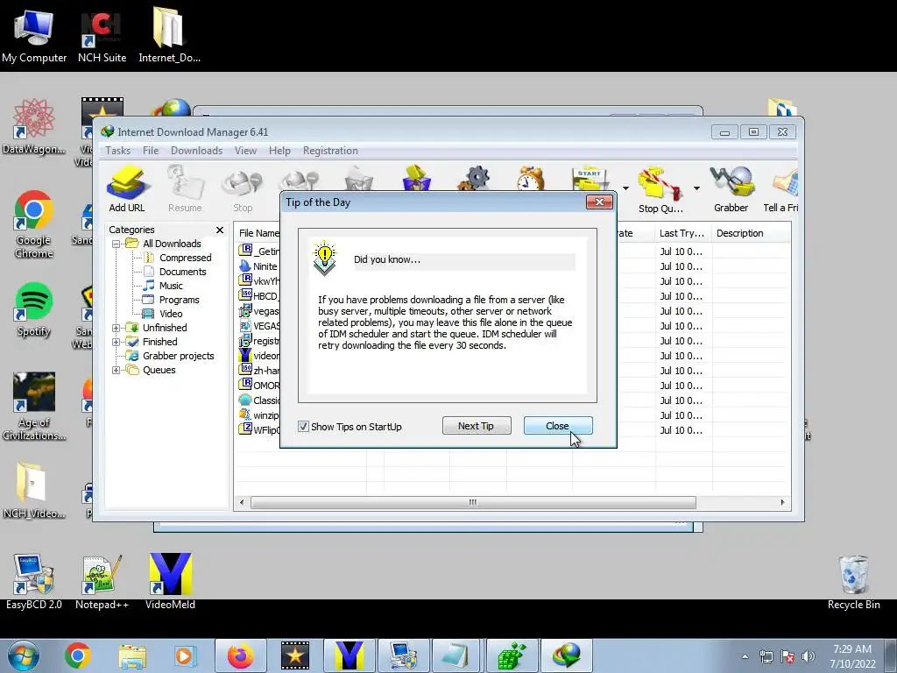
Task: Open the Tasks menu
Action: point(118,151)
